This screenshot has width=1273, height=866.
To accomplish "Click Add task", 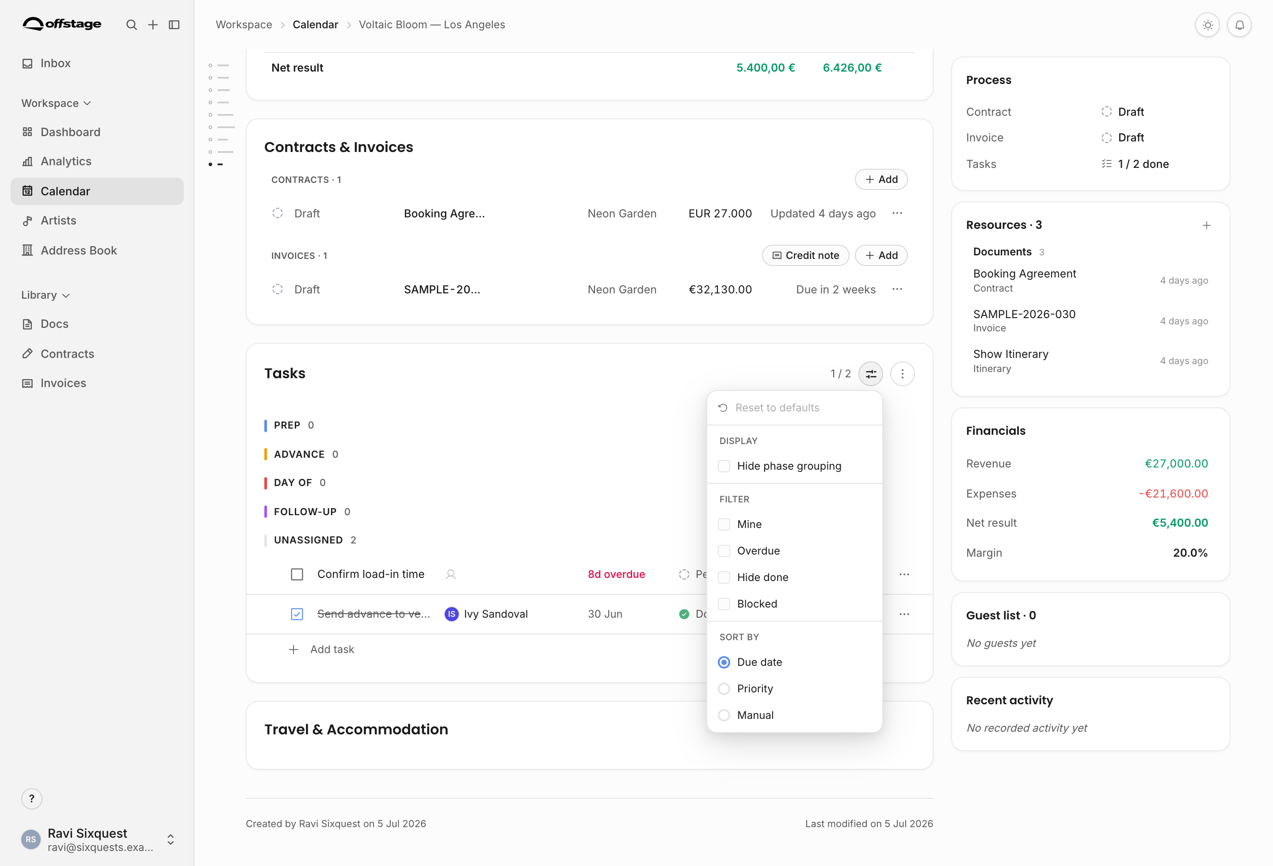I will pyautogui.click(x=321, y=649).
